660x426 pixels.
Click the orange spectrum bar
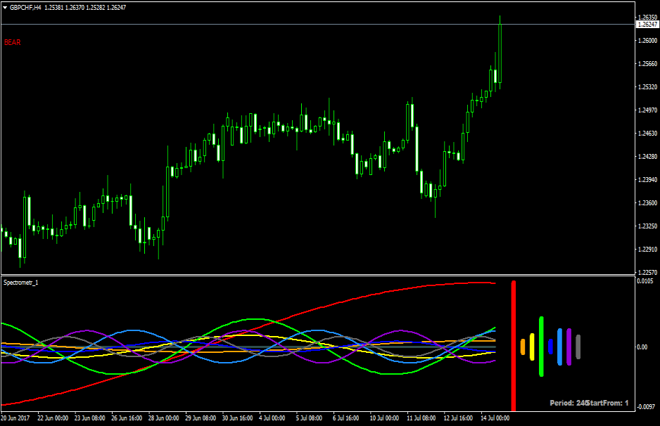(x=523, y=346)
